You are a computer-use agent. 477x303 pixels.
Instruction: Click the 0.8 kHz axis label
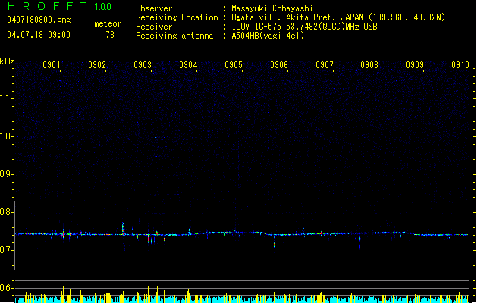6,212
